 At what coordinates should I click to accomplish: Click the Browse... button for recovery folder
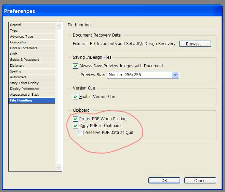point(195,44)
